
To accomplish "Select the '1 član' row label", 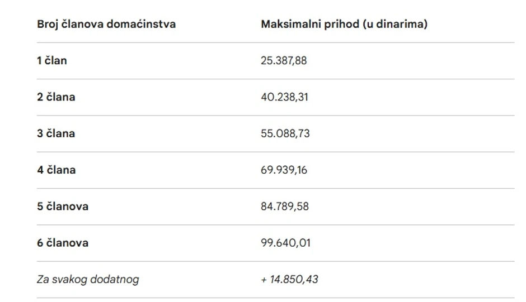I will click(52, 61).
